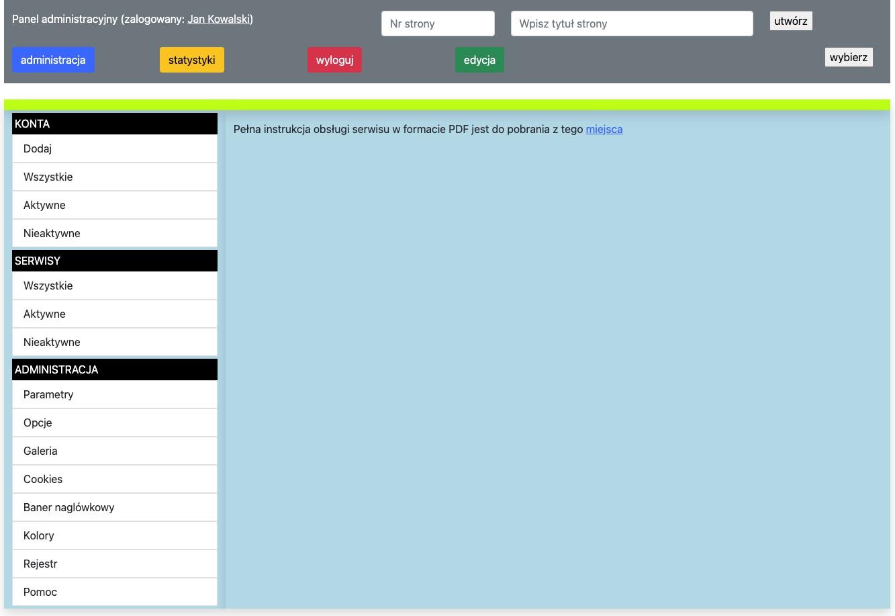Click the utwórz button
Viewport: 895px width, 616px height.
pyautogui.click(x=790, y=21)
